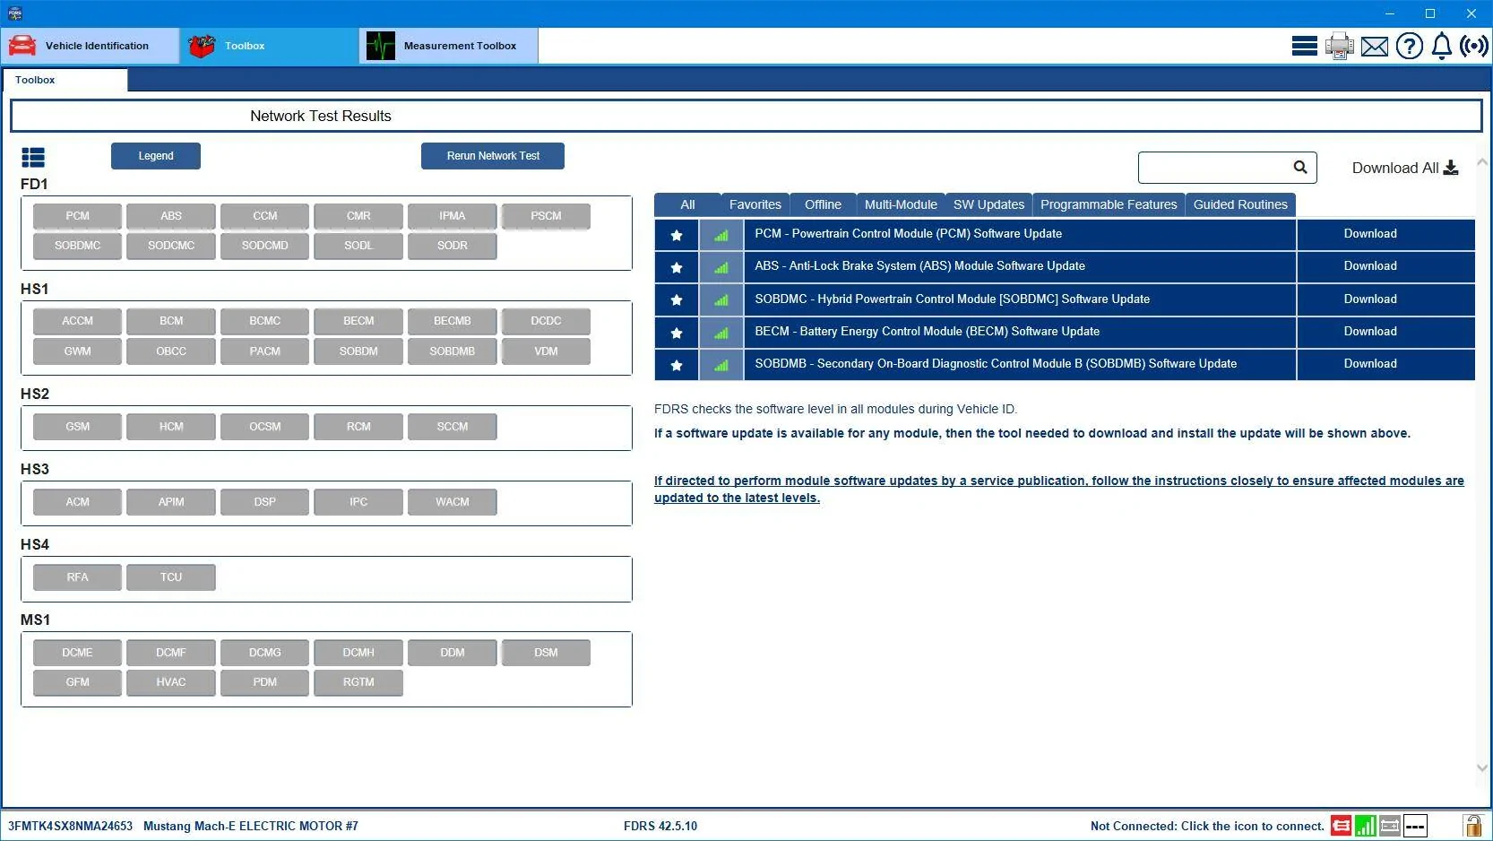
Task: Open the envelope mail icon
Action: (x=1375, y=47)
